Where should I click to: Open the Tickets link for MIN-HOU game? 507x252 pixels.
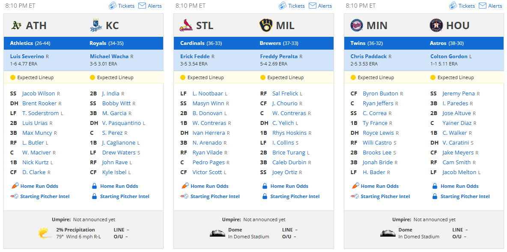467,6
